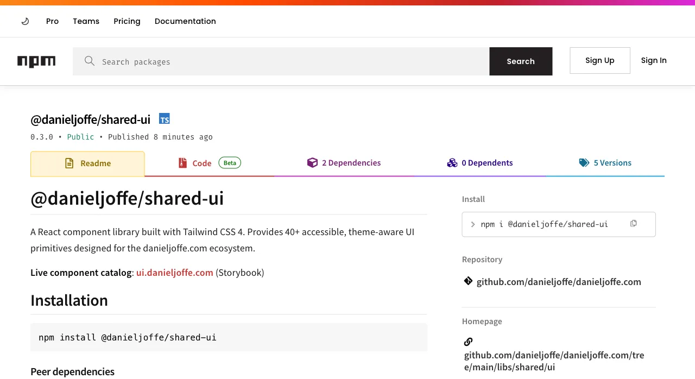Click the npm i @danieljoffe/shared-ui text
This screenshot has height=379, width=695.
[x=544, y=224]
